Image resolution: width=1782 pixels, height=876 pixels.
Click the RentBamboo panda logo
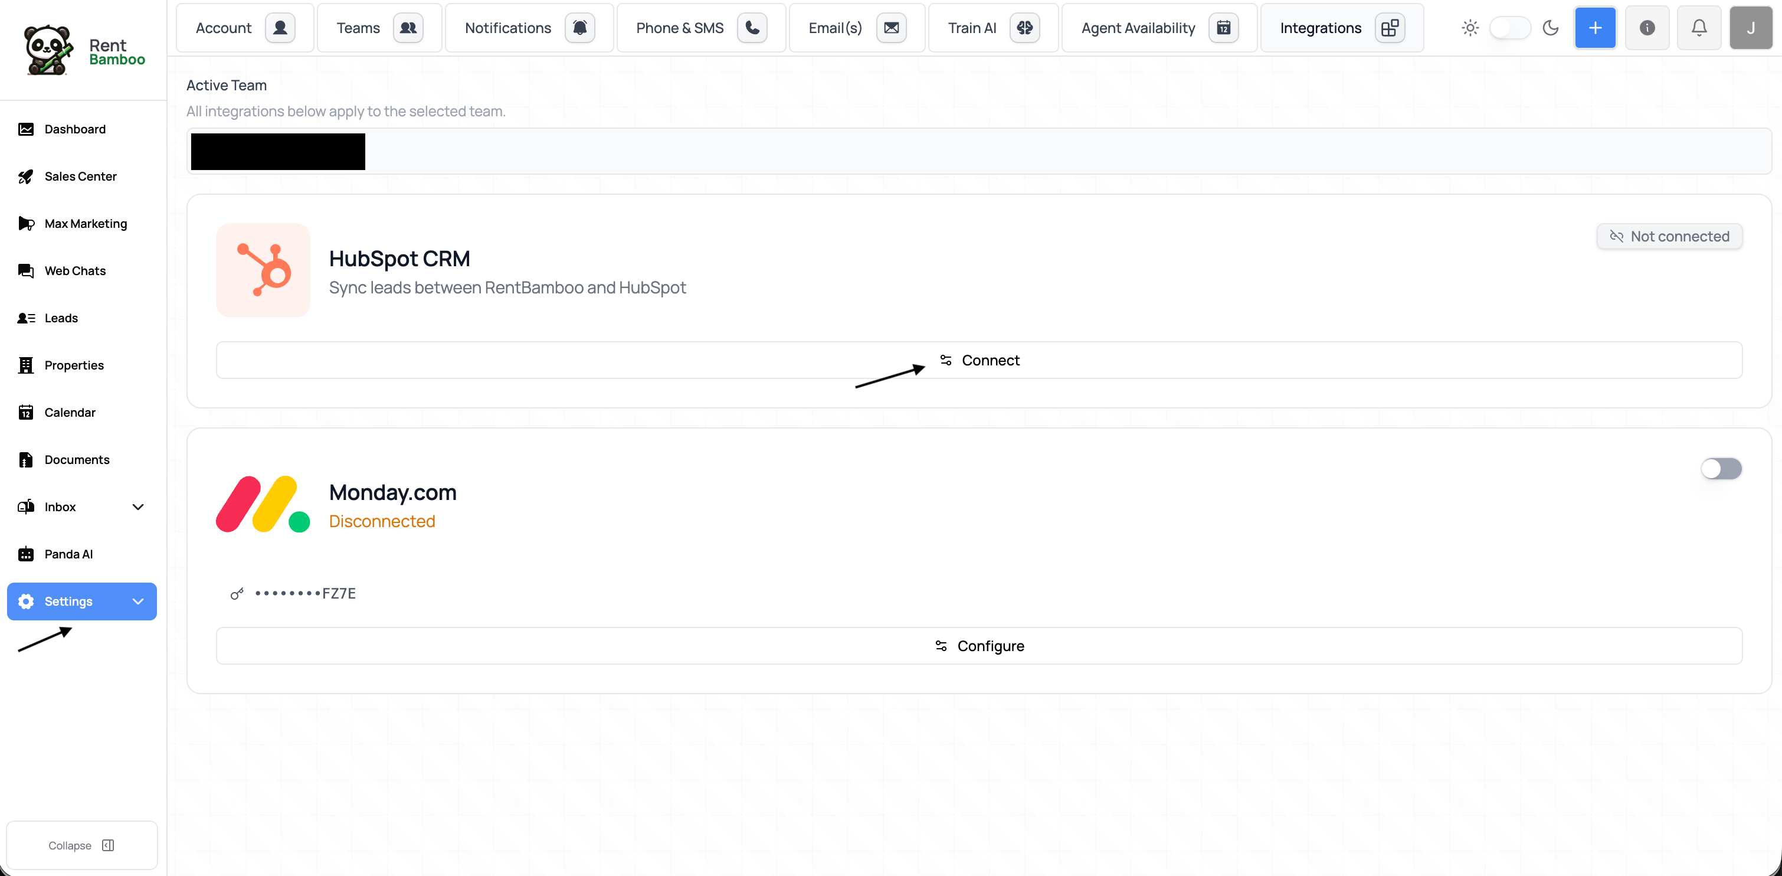[x=48, y=50]
